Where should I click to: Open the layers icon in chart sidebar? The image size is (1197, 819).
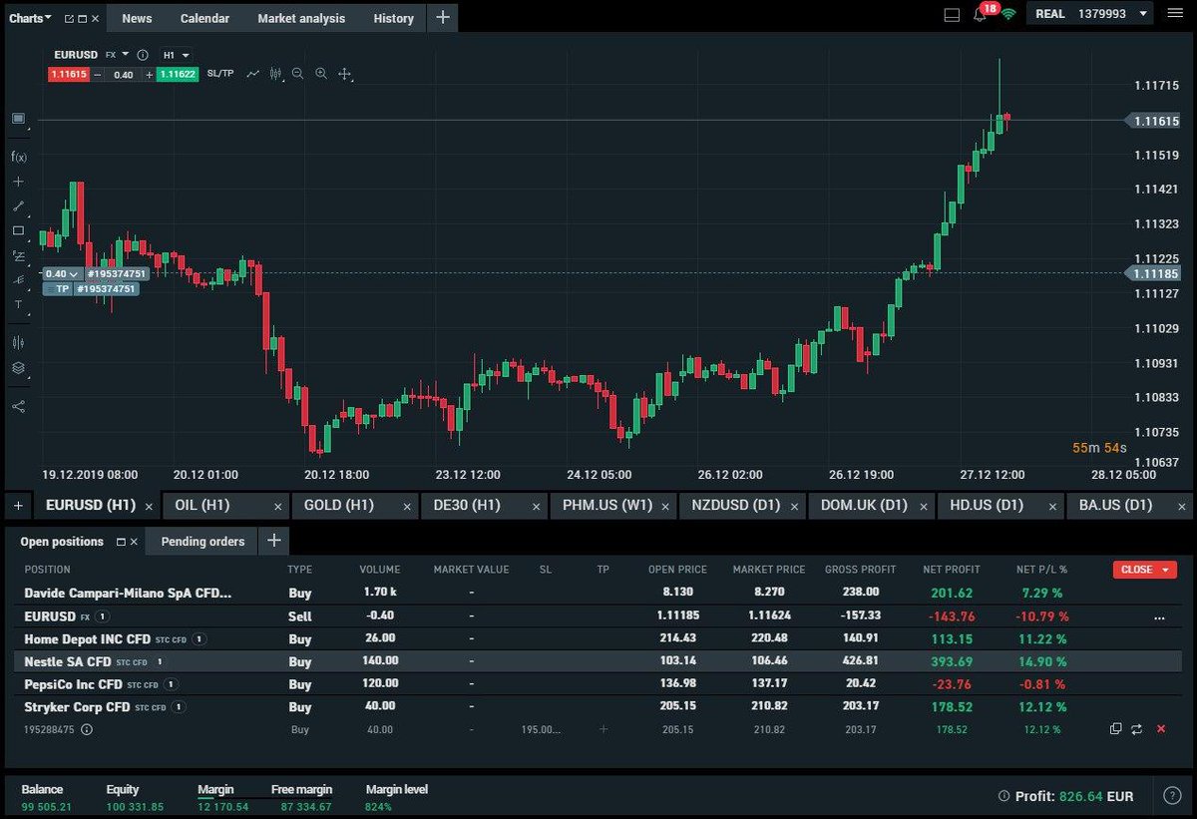coord(18,367)
